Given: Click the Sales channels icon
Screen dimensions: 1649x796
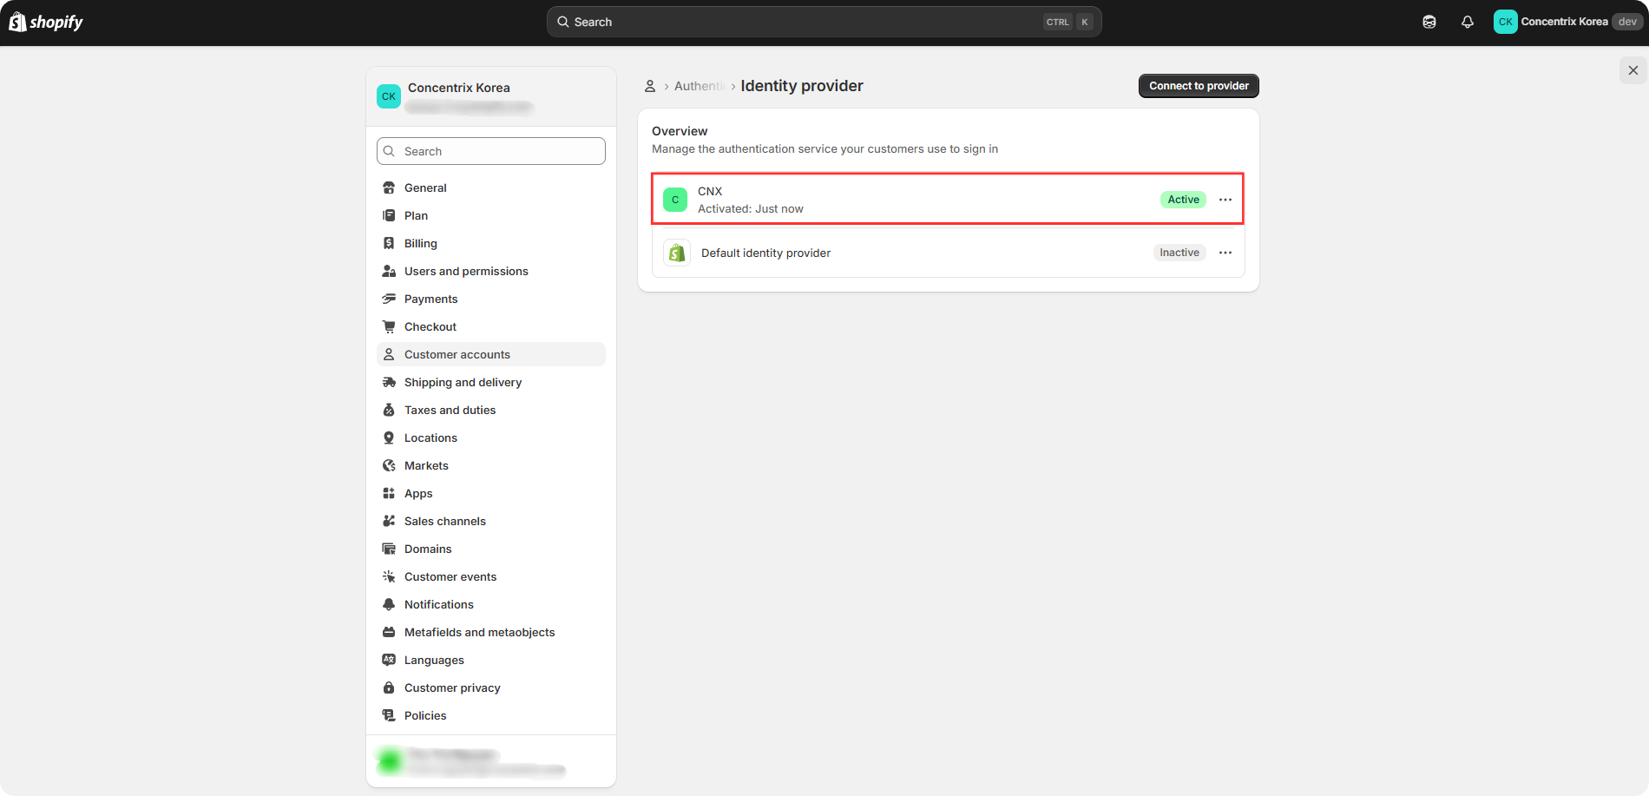Looking at the screenshot, I should (x=389, y=521).
